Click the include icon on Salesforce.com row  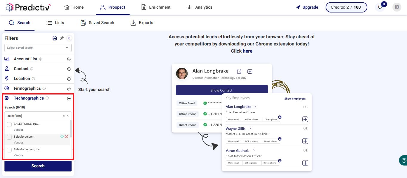tap(62, 136)
